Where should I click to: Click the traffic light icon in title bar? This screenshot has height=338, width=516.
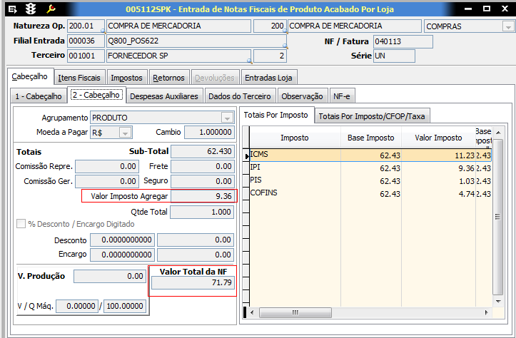(31, 9)
